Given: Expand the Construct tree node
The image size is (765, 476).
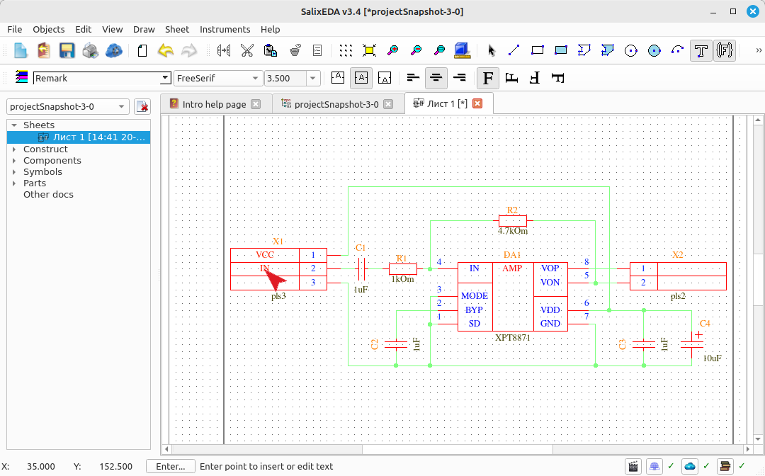Looking at the screenshot, I should (14, 149).
